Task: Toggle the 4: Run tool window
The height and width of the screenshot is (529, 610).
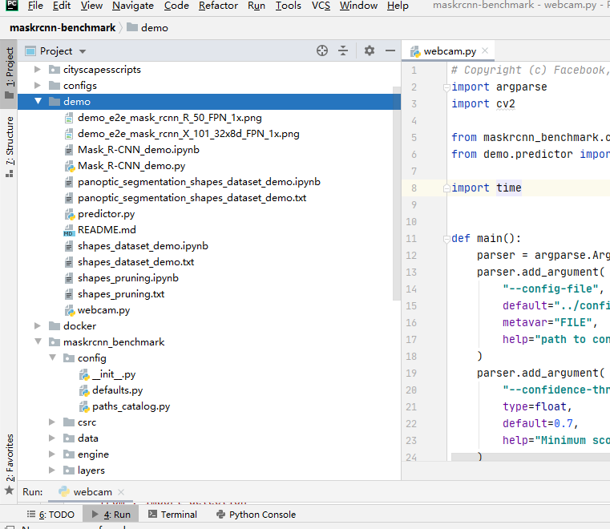Action: click(111, 515)
